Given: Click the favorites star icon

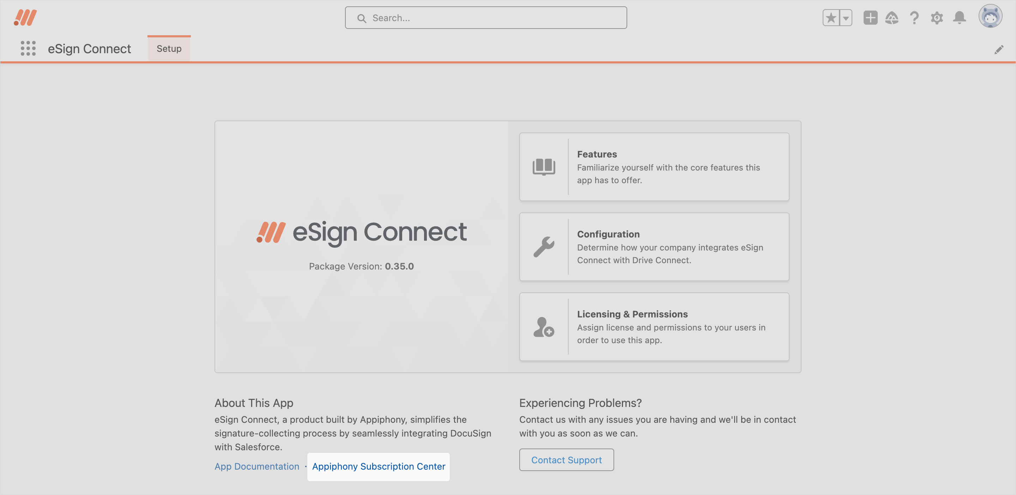Looking at the screenshot, I should pos(831,18).
